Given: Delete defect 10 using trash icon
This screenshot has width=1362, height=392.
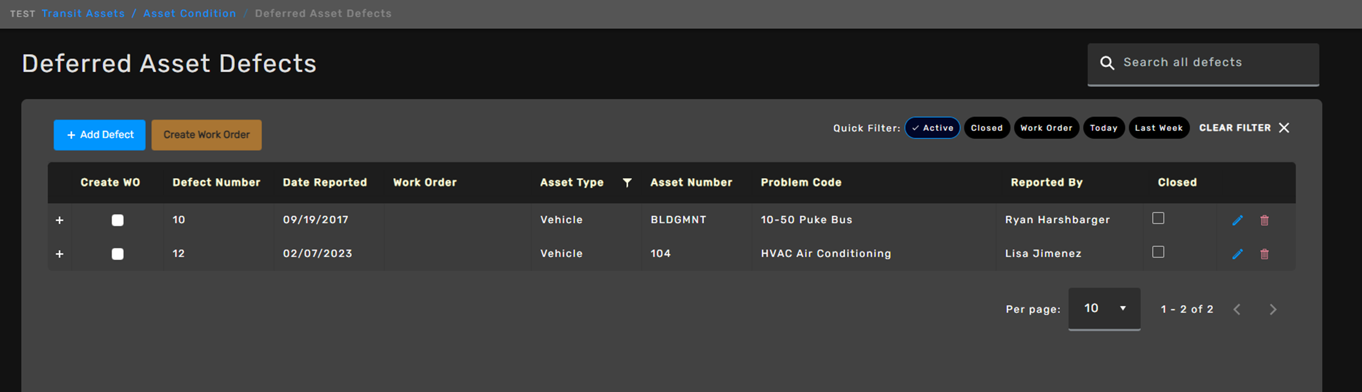Looking at the screenshot, I should tap(1264, 220).
